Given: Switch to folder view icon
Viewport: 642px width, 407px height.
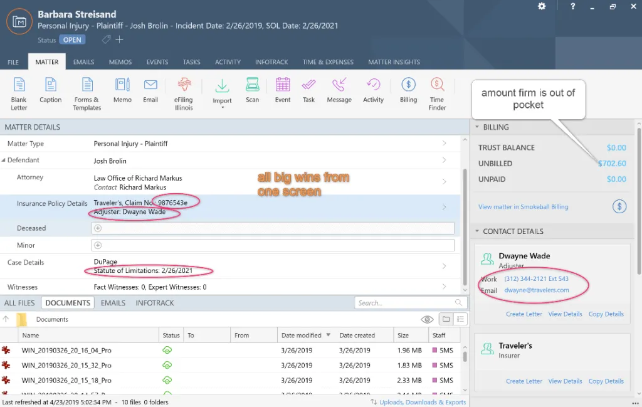Looking at the screenshot, I should click(446, 319).
